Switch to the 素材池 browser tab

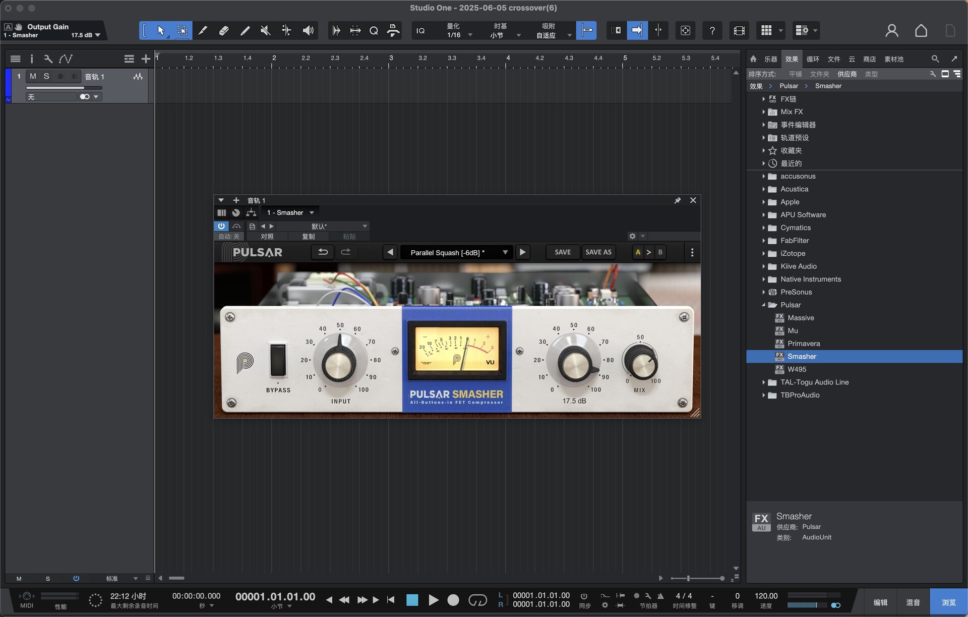tap(894, 59)
